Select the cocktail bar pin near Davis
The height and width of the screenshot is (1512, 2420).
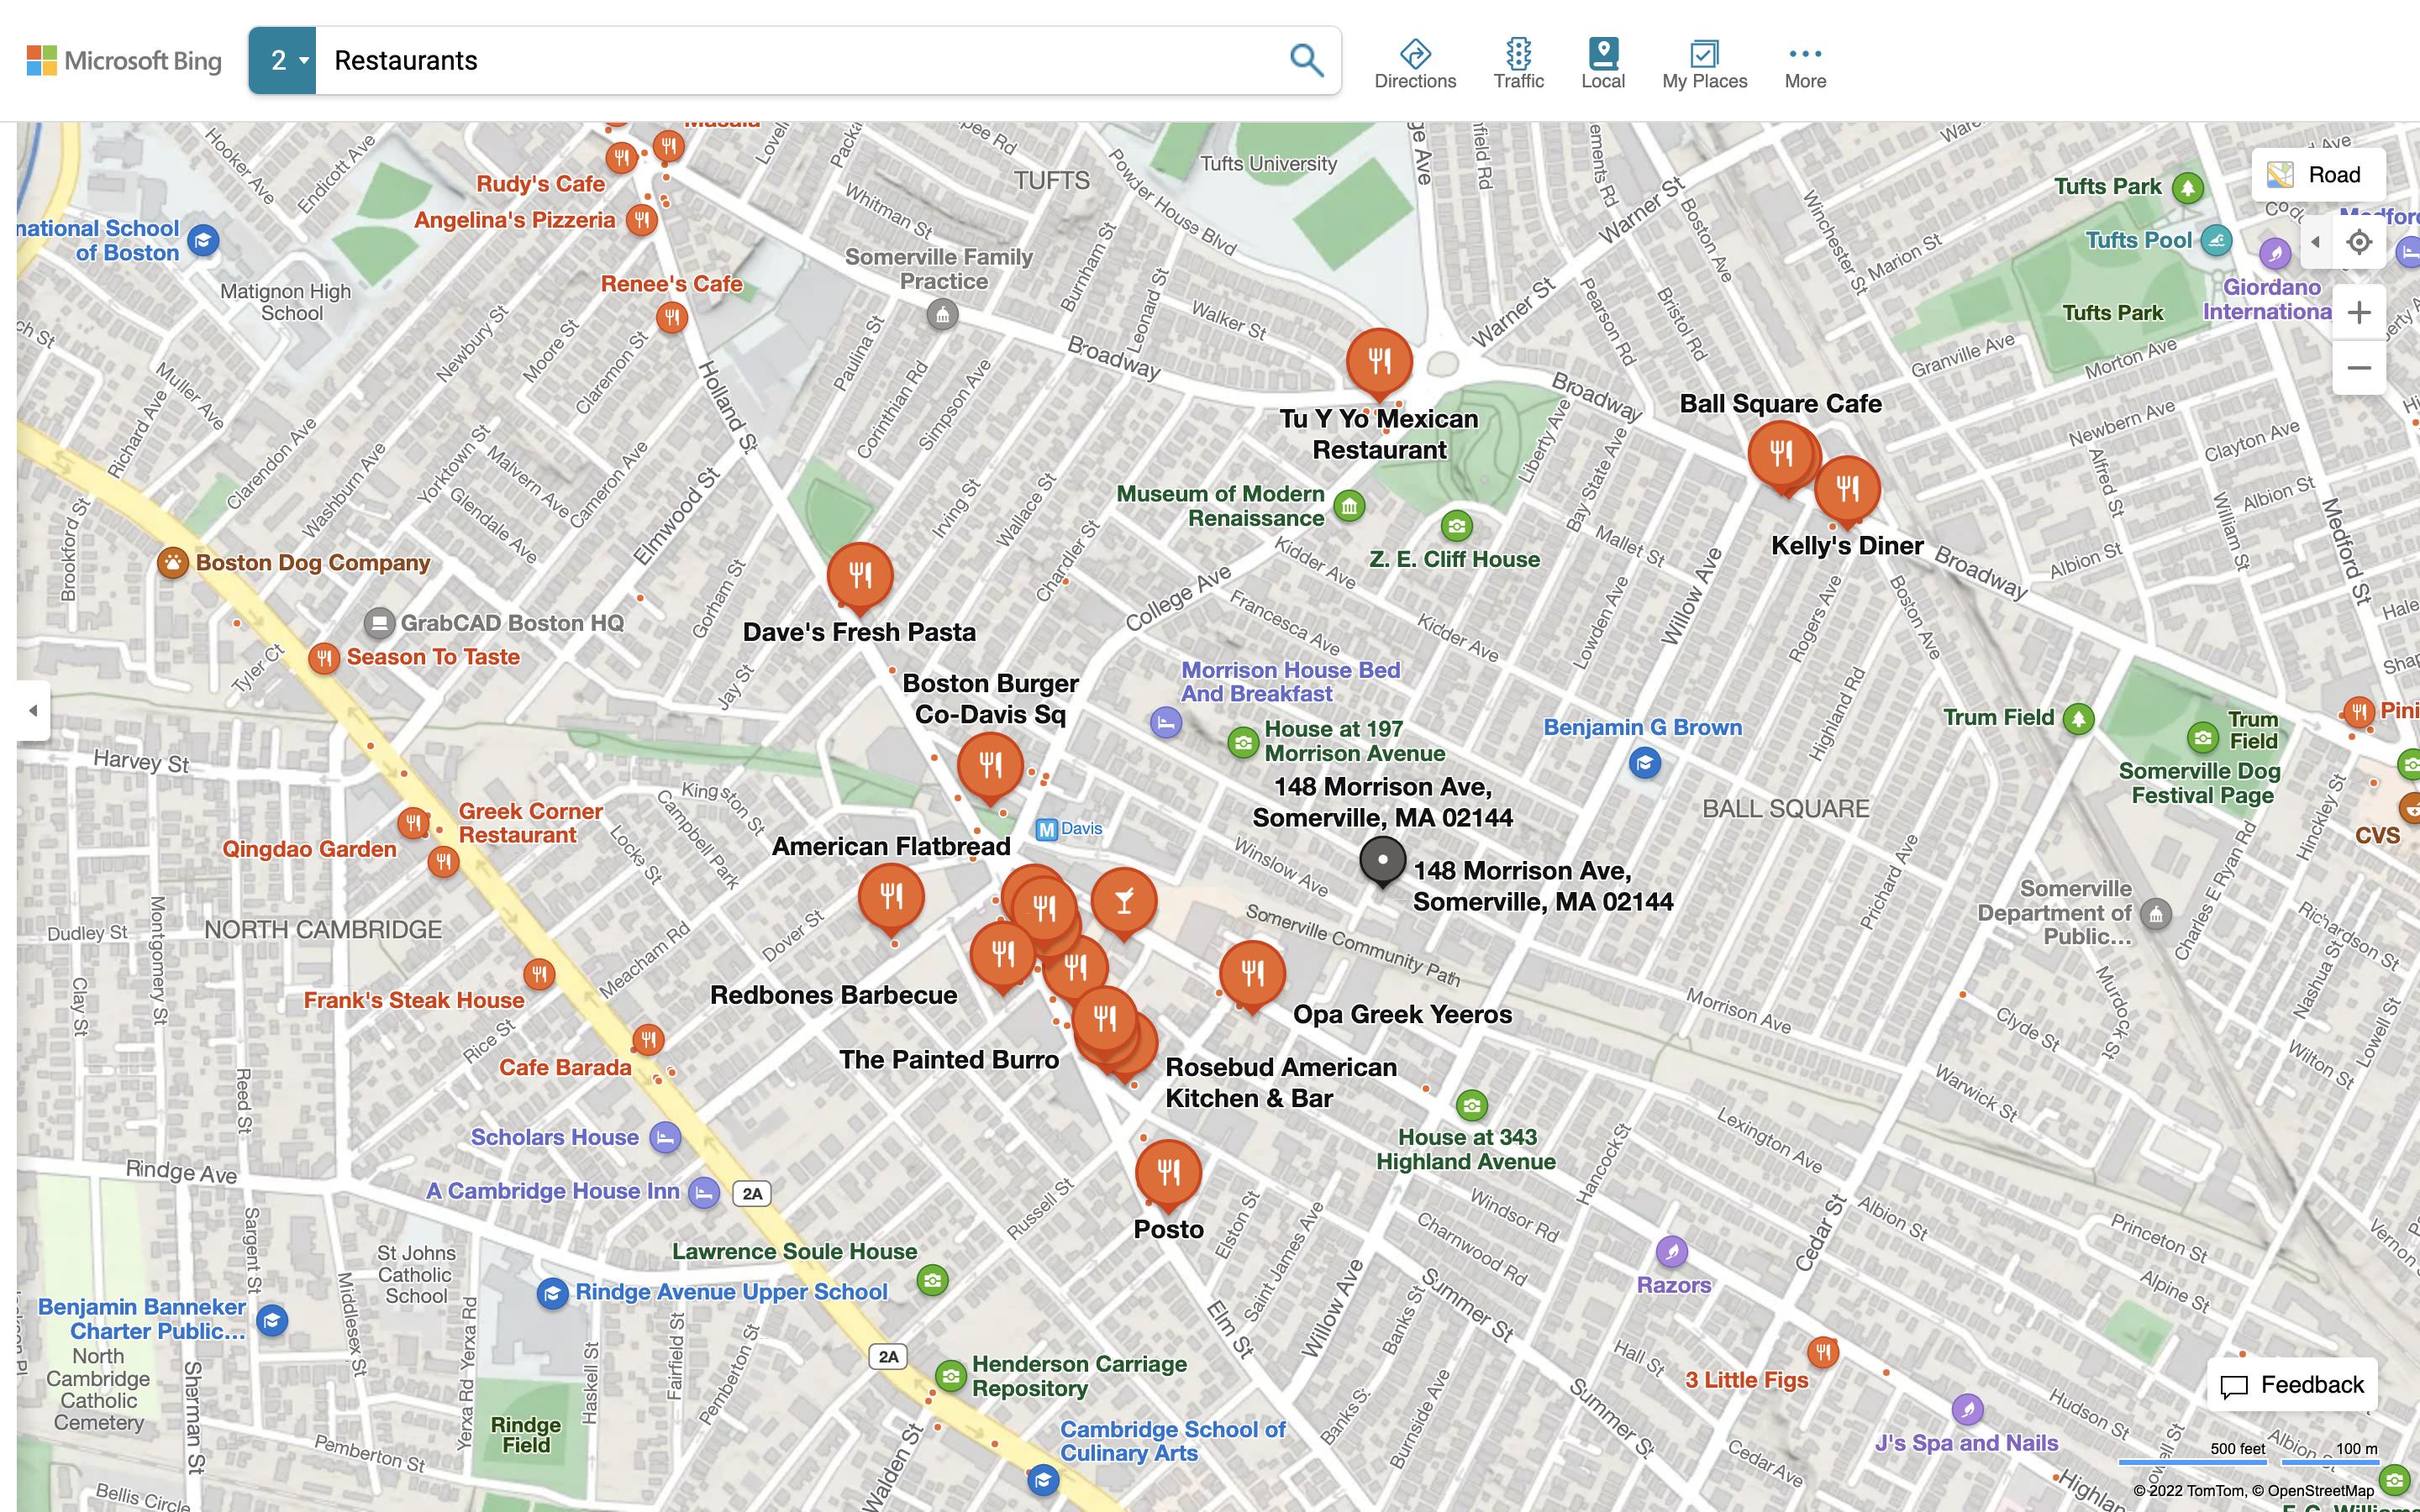[x=1123, y=901]
